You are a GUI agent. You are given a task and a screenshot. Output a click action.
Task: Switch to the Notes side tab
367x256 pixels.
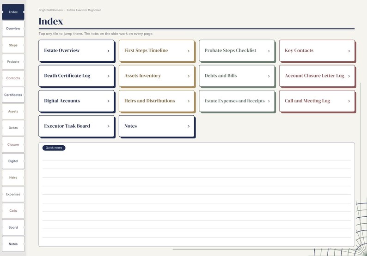pos(13,244)
